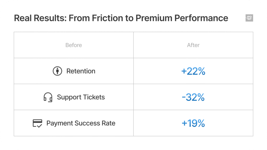The image size is (267, 150).
Task: Click the Before column header
Action: [x=74, y=45]
